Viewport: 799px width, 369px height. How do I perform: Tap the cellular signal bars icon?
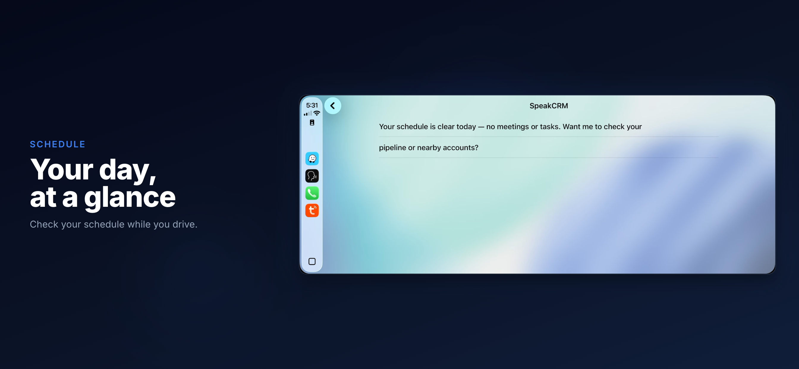[308, 113]
